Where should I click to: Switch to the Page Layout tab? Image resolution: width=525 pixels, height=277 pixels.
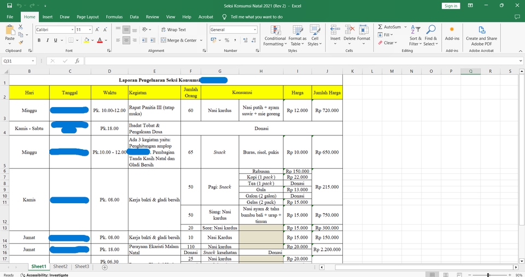click(87, 17)
